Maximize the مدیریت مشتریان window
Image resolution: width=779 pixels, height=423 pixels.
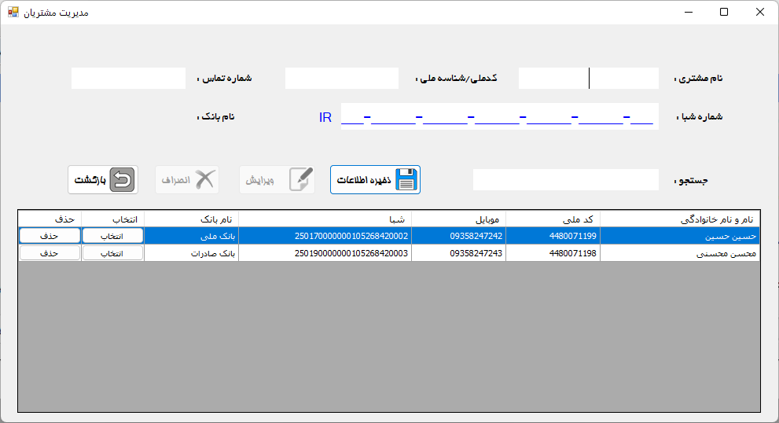[x=724, y=12]
